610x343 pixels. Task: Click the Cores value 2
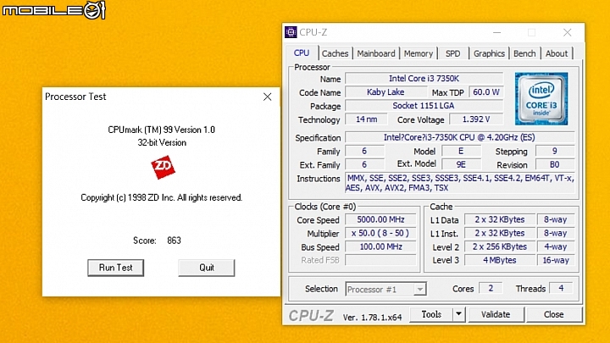pyautogui.click(x=491, y=288)
